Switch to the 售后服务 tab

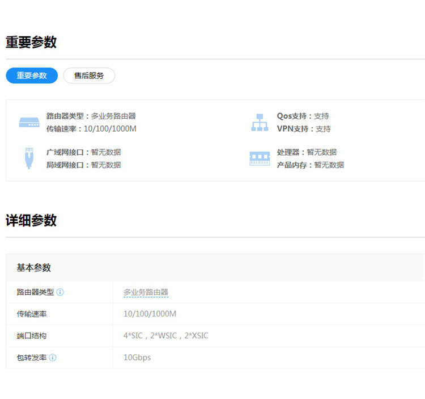tap(89, 75)
